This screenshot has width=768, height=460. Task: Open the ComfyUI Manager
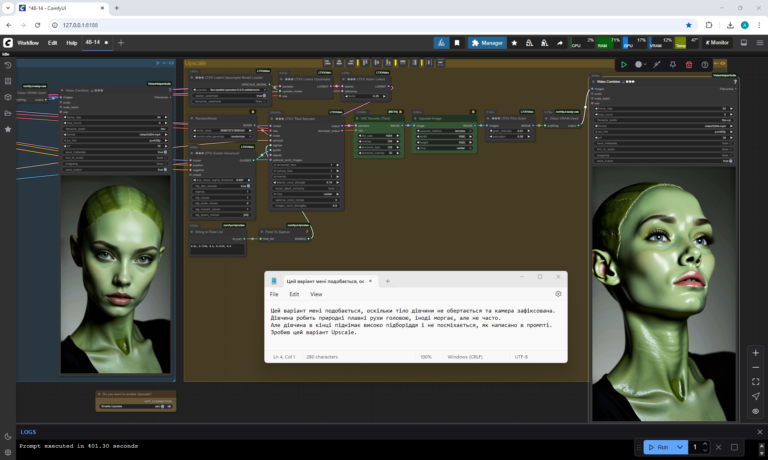(x=487, y=43)
